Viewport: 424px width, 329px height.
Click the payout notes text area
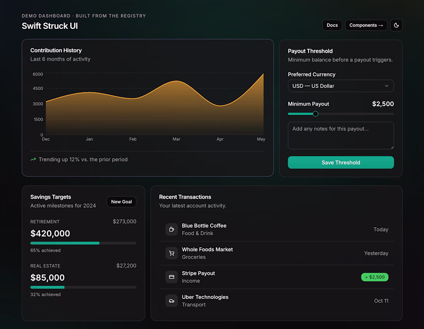[341, 136]
